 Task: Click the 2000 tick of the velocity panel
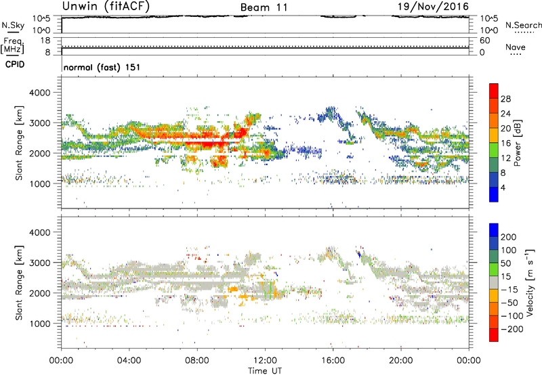[39, 293]
